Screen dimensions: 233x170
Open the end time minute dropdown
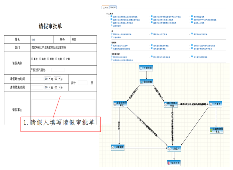coord(58,87)
